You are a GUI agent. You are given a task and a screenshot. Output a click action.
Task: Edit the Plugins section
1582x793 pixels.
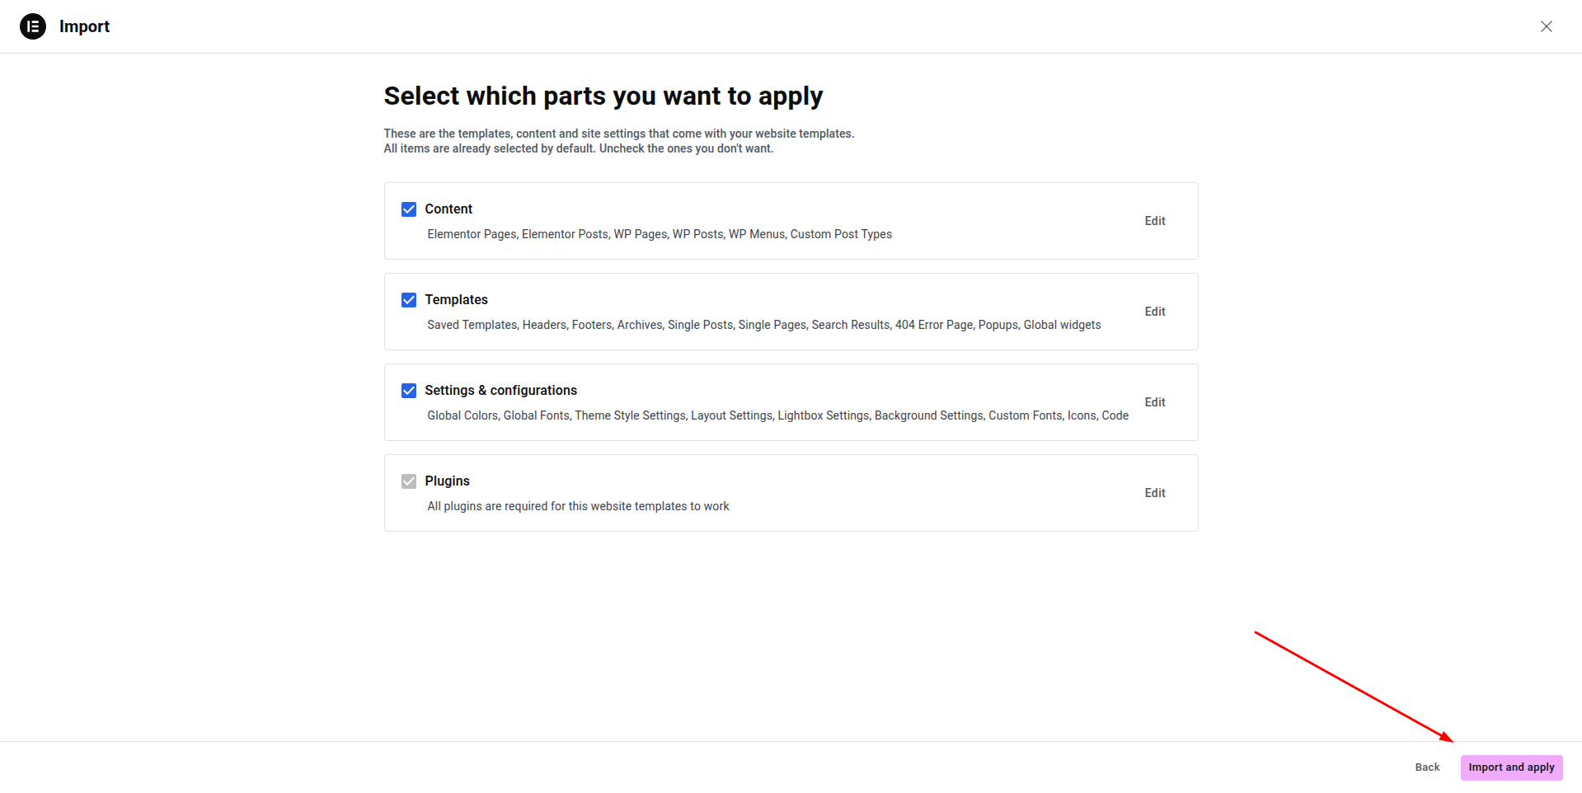point(1154,493)
